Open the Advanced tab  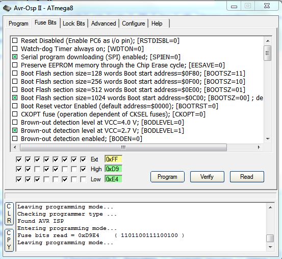(104, 23)
